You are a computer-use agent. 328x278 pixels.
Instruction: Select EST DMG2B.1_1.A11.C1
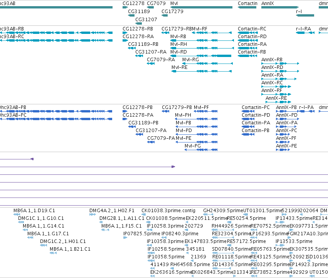[x=101, y=222]
